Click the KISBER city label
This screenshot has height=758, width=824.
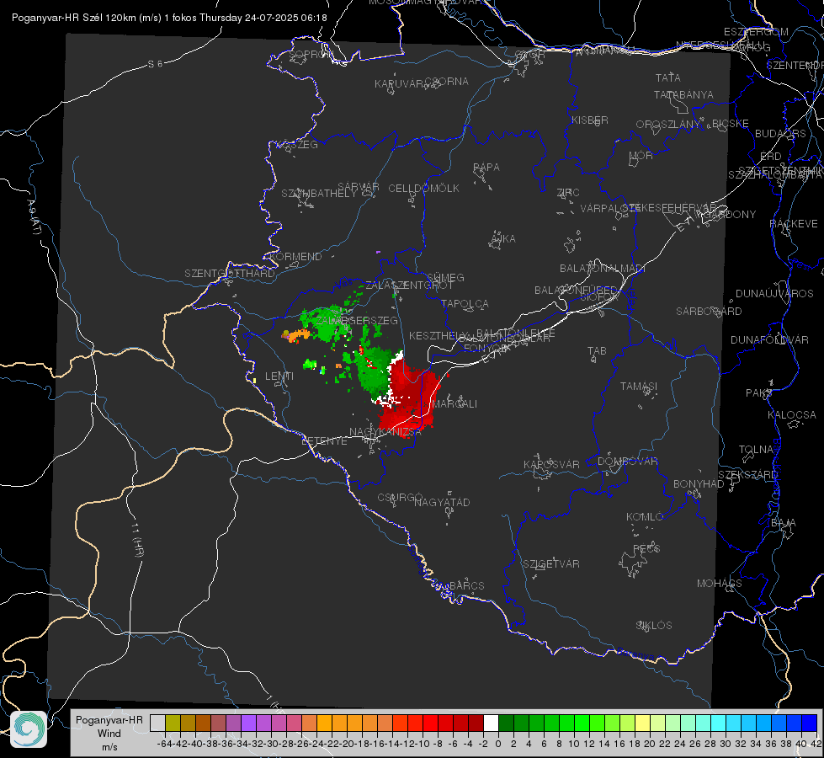(x=590, y=120)
